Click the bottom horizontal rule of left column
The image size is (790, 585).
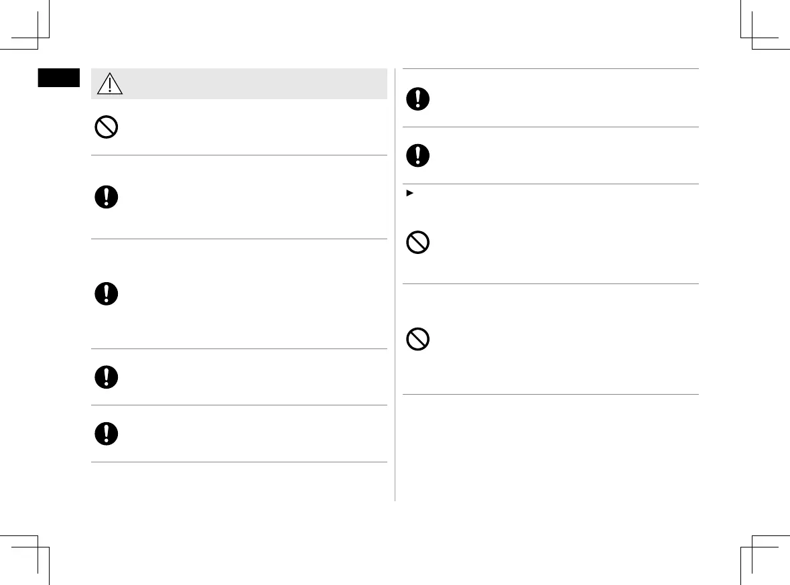239,462
